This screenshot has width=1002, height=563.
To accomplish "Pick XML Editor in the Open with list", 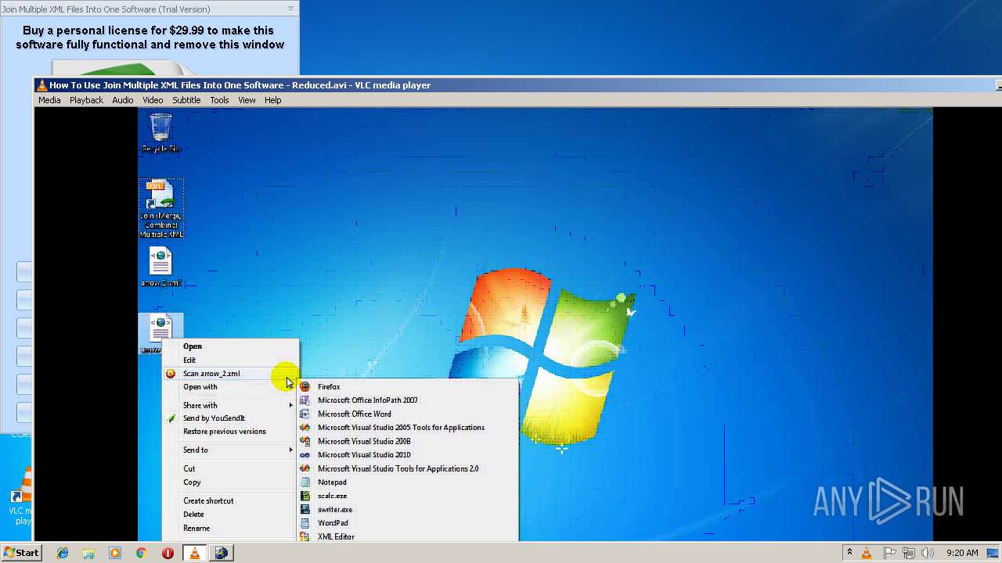I will pos(336,537).
